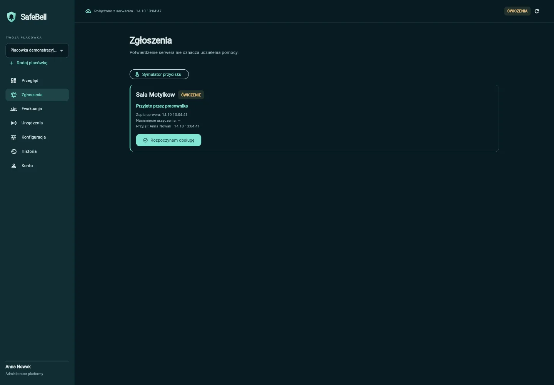The image size is (554, 385).
Task: Open the Historia label in the sidebar
Action: pos(29,152)
